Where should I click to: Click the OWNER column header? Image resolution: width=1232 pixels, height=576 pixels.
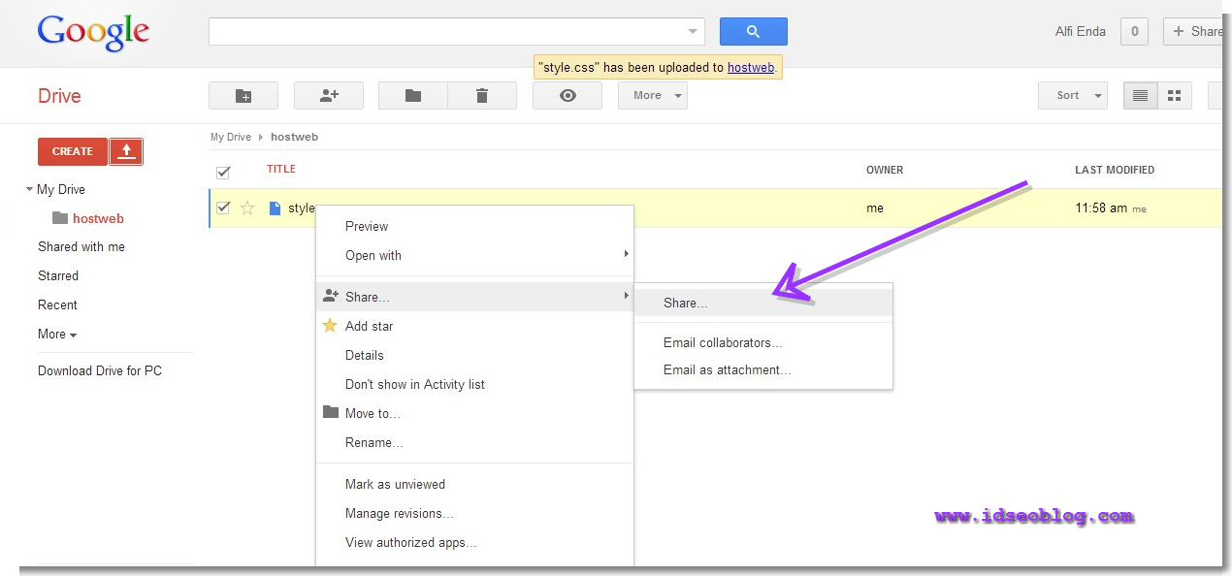pos(885,170)
